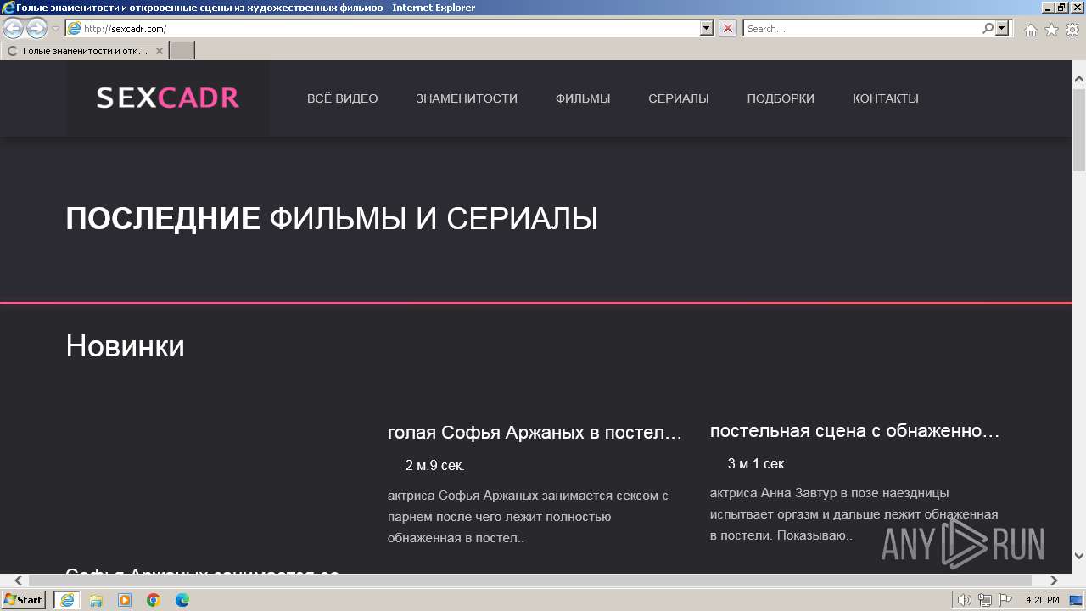Screen dimensions: 1086x611
Task: Open the Софья Аржаных video title link
Action: tap(535, 433)
